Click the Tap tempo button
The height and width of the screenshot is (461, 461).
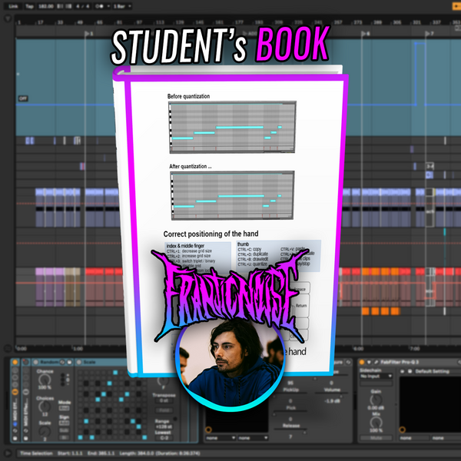point(29,6)
